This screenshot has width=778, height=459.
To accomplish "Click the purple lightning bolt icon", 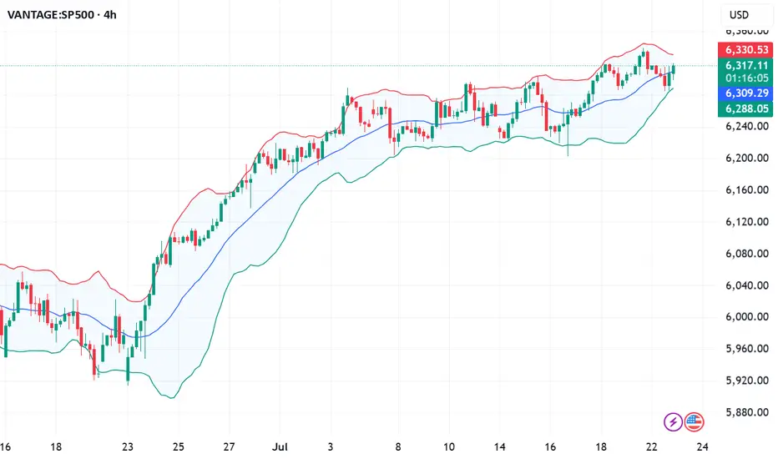I will [x=673, y=422].
